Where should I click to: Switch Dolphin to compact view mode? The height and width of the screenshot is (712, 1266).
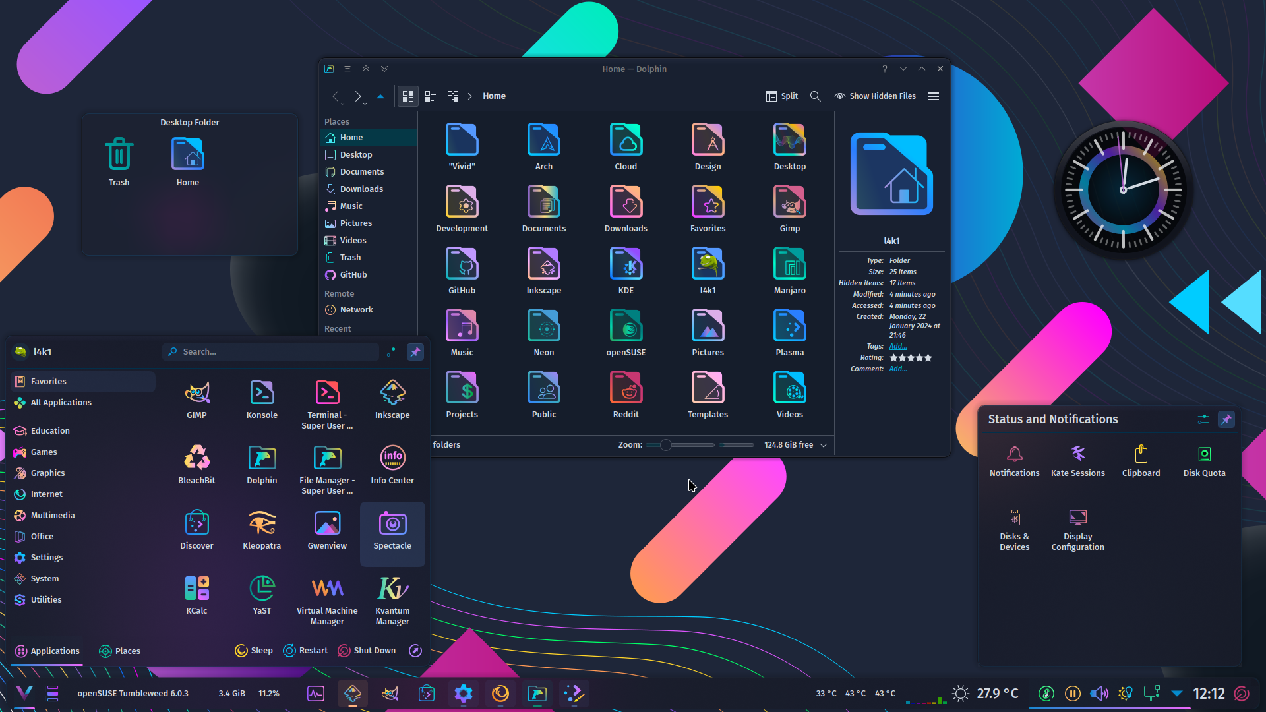(431, 96)
